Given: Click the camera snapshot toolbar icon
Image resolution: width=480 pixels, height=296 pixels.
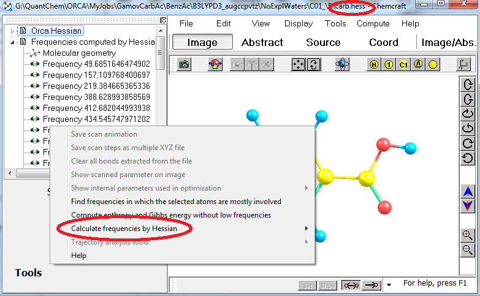Looking at the screenshot, I should coord(184,64).
